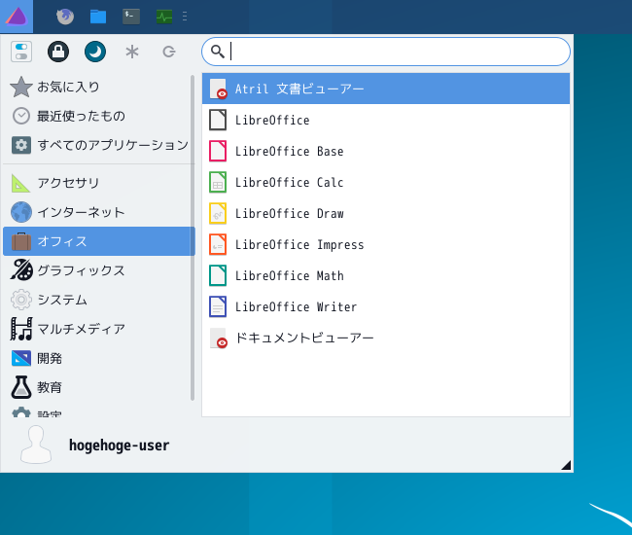Viewport: 632px width, 535px height.
Task: Select the マルチメディア category
Action: (99, 329)
